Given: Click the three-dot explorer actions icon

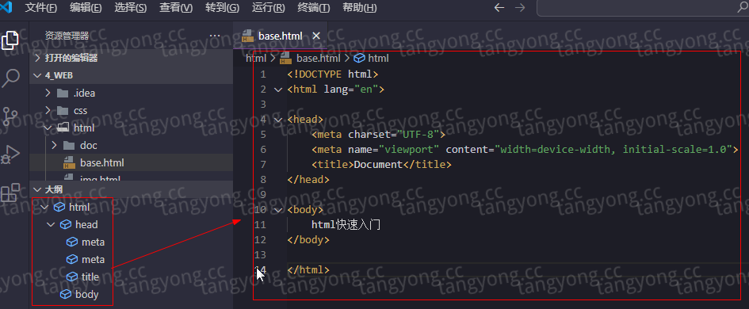Looking at the screenshot, I should (215, 36).
